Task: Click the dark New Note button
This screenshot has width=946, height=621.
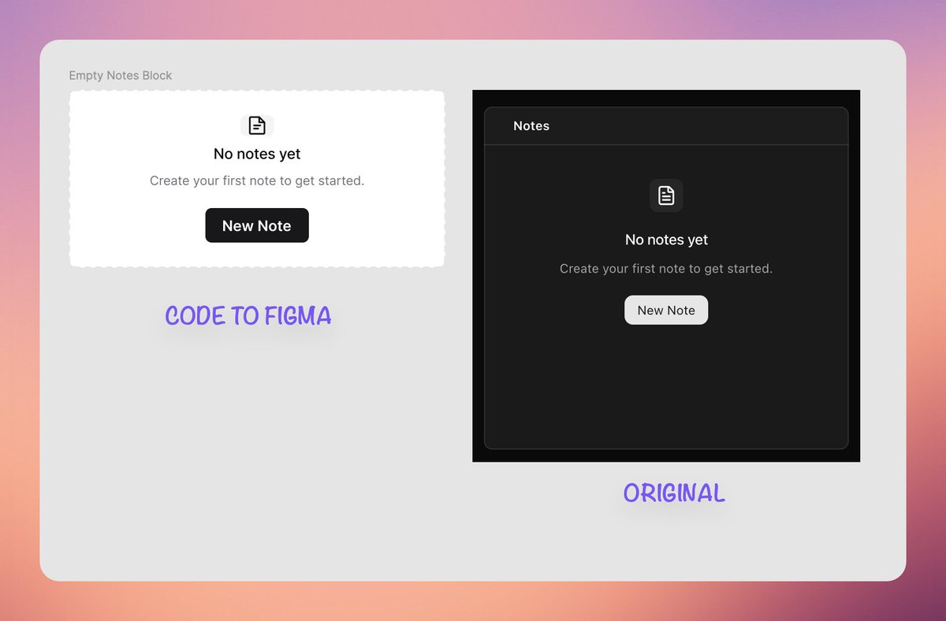Action: coord(257,225)
